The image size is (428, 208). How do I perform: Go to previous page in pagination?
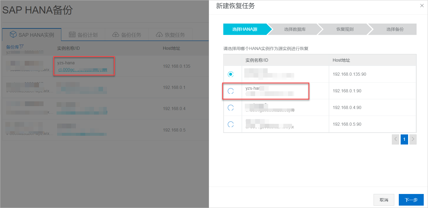click(x=395, y=139)
